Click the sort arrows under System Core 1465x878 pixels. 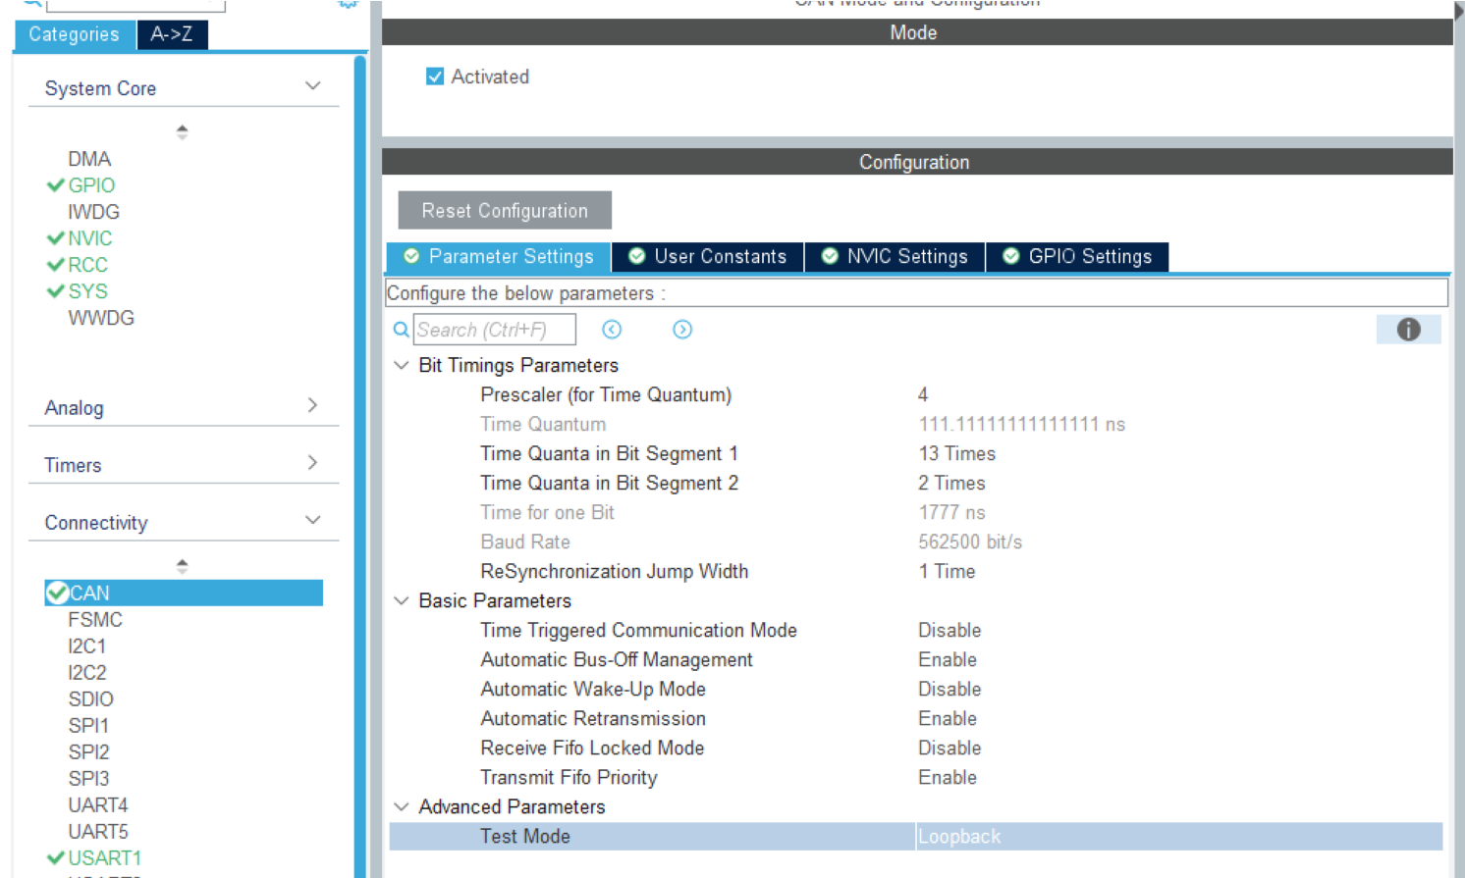(182, 131)
